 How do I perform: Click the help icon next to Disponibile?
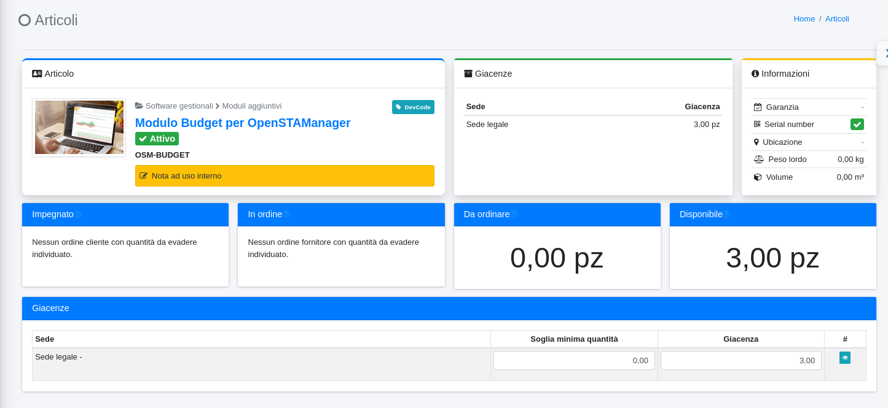pos(727,215)
